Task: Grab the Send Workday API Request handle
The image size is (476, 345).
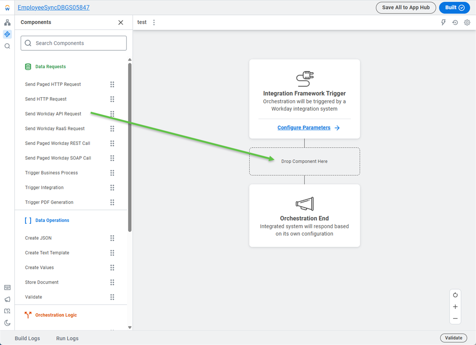Action: coord(112,114)
